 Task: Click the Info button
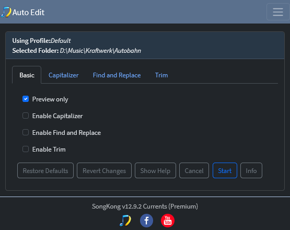[251, 170]
